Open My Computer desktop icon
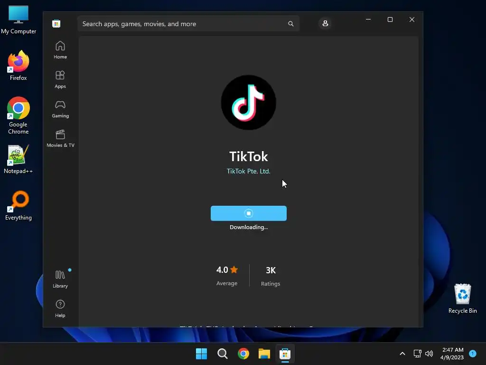 click(x=19, y=19)
